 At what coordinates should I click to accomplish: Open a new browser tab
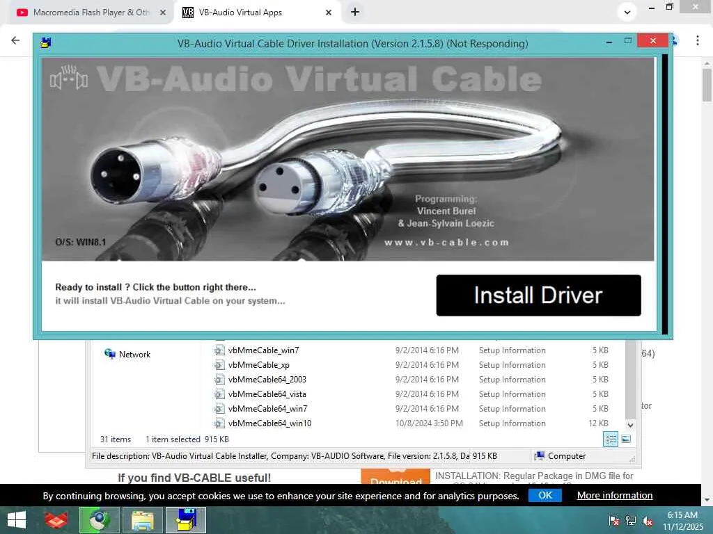pos(355,13)
